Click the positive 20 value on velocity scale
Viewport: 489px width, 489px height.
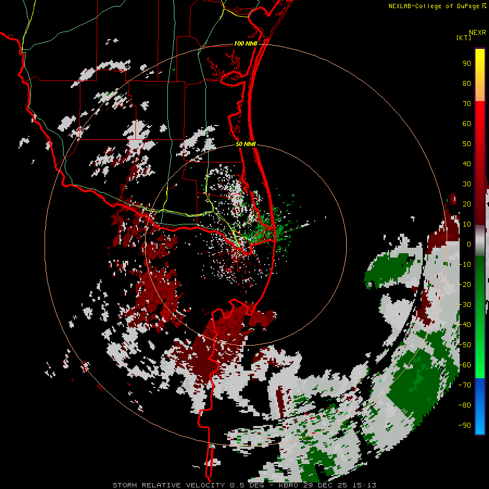tap(467, 204)
